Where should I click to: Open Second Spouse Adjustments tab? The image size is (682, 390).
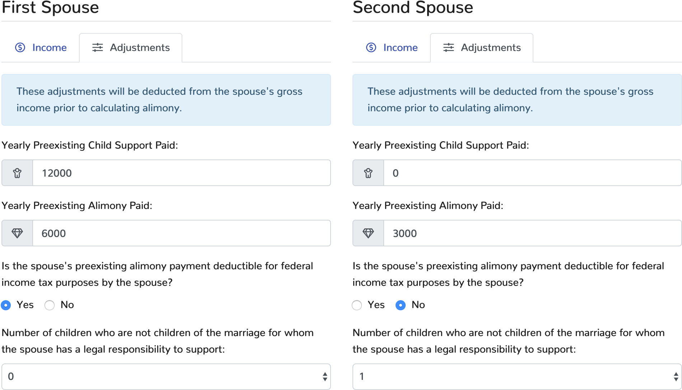pyautogui.click(x=482, y=48)
